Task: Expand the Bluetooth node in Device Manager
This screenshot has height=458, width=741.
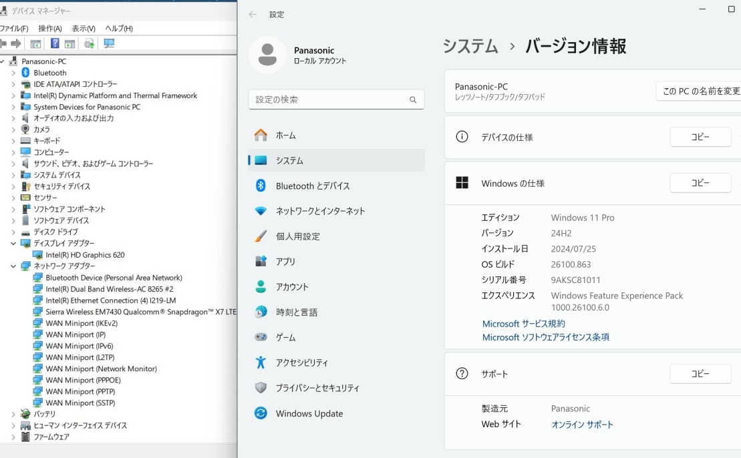Action: pos(13,73)
